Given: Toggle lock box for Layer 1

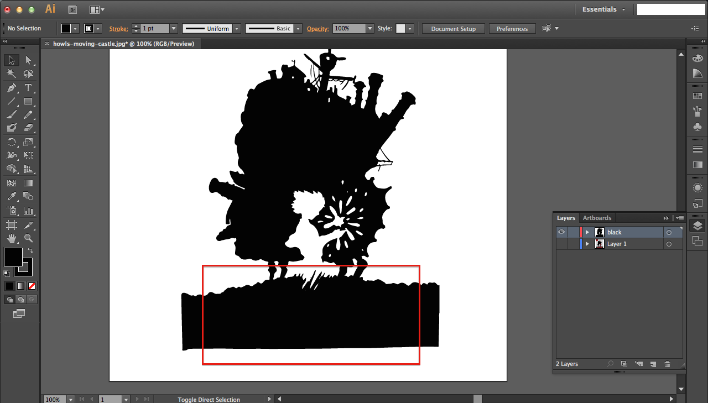Looking at the screenshot, I should coord(573,244).
